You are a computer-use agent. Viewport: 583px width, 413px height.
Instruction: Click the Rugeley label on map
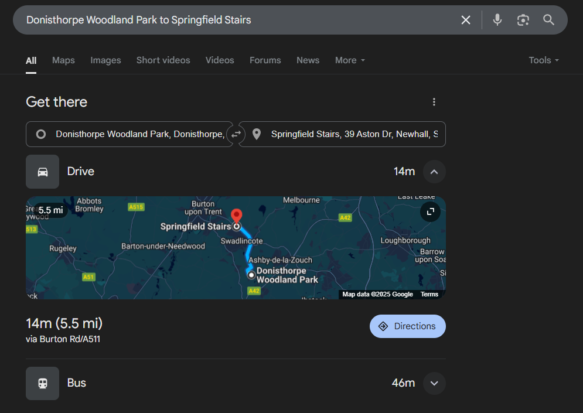coord(63,248)
